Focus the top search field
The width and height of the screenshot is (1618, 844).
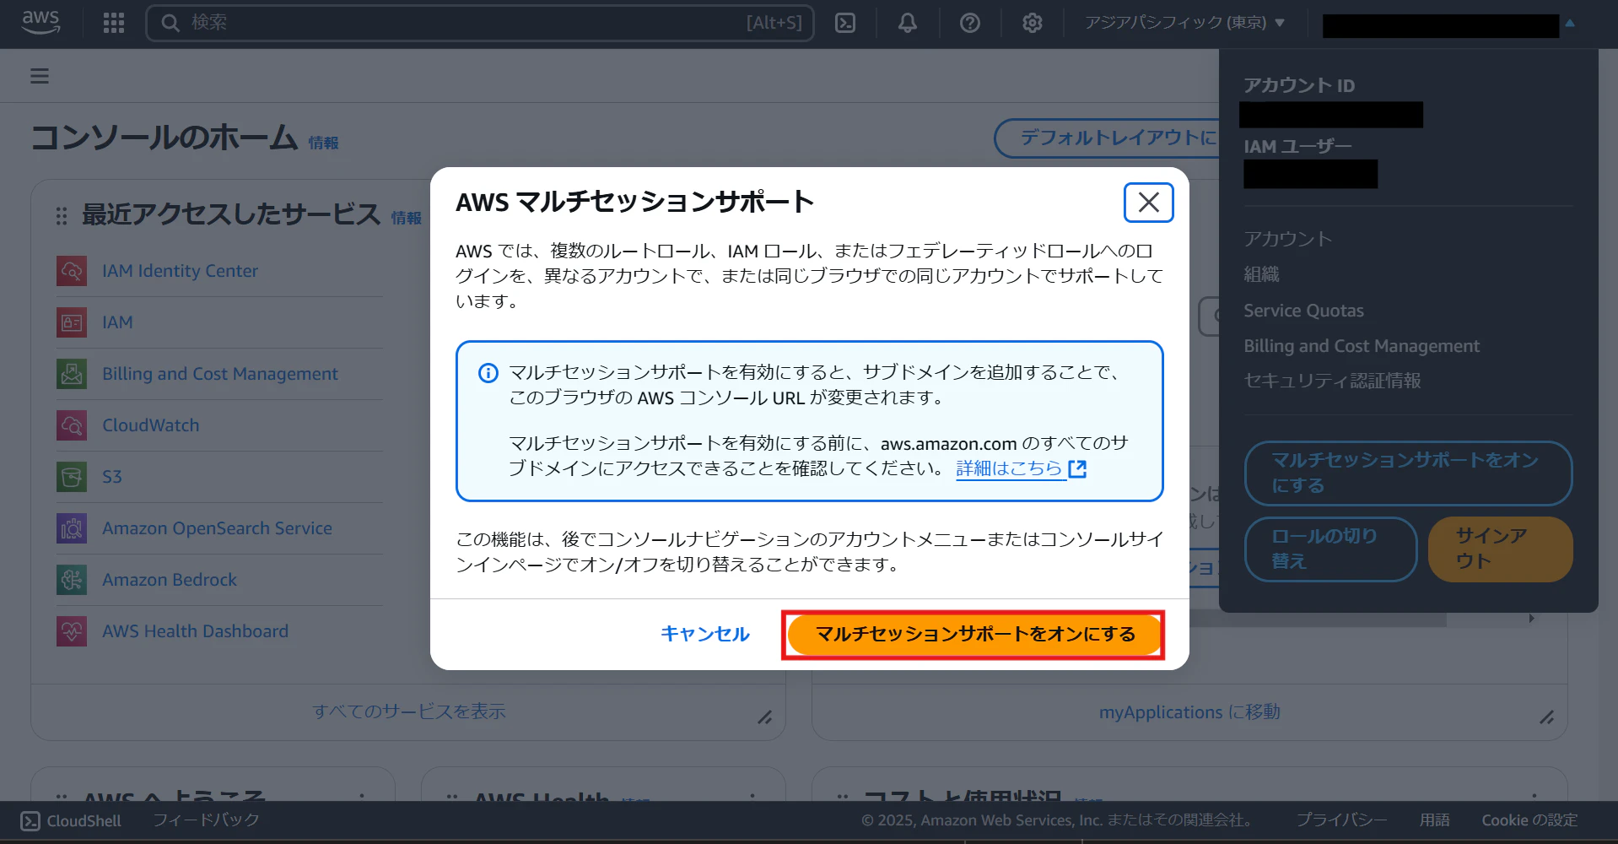[480, 23]
